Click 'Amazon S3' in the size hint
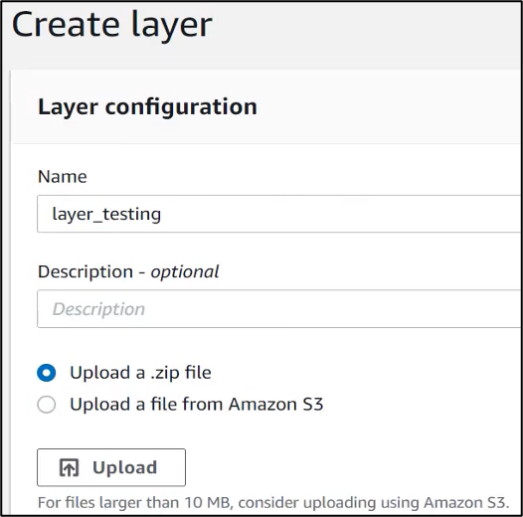The image size is (523, 517). click(x=466, y=503)
